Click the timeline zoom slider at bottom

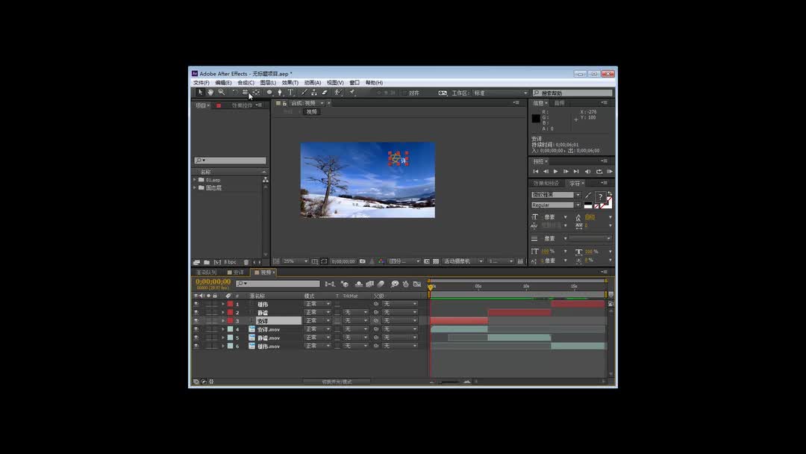tap(450, 382)
